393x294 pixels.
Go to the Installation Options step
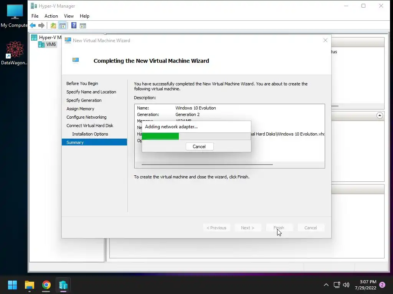point(90,134)
